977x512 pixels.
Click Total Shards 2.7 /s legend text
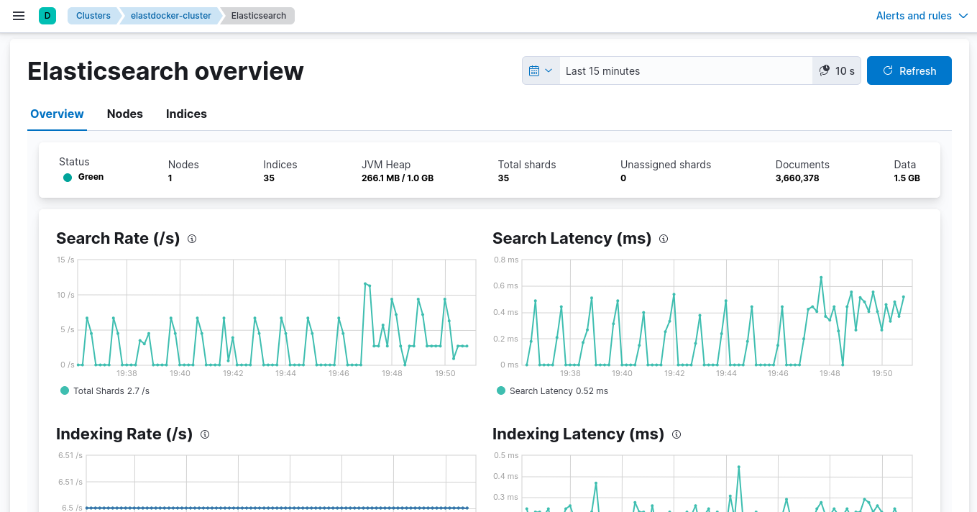[x=111, y=391]
